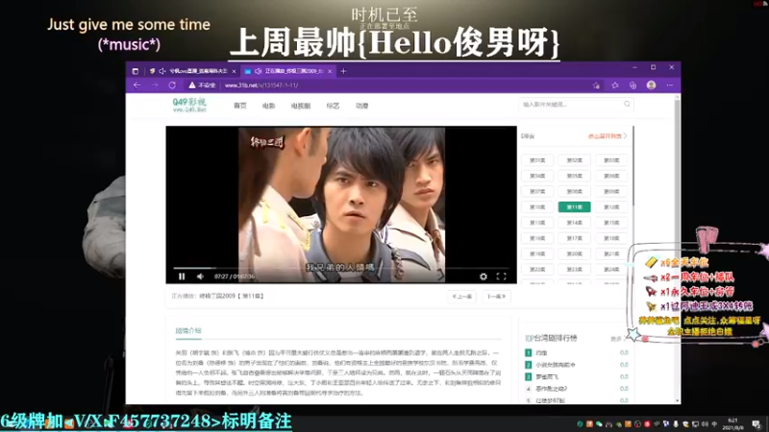Open WeChat icon in system tray

[x=599, y=424]
